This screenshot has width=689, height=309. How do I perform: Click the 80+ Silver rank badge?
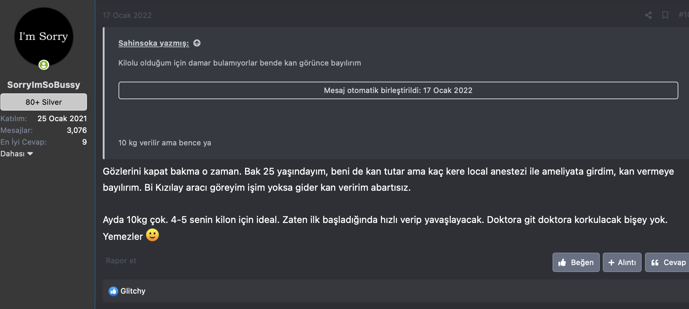(x=44, y=102)
